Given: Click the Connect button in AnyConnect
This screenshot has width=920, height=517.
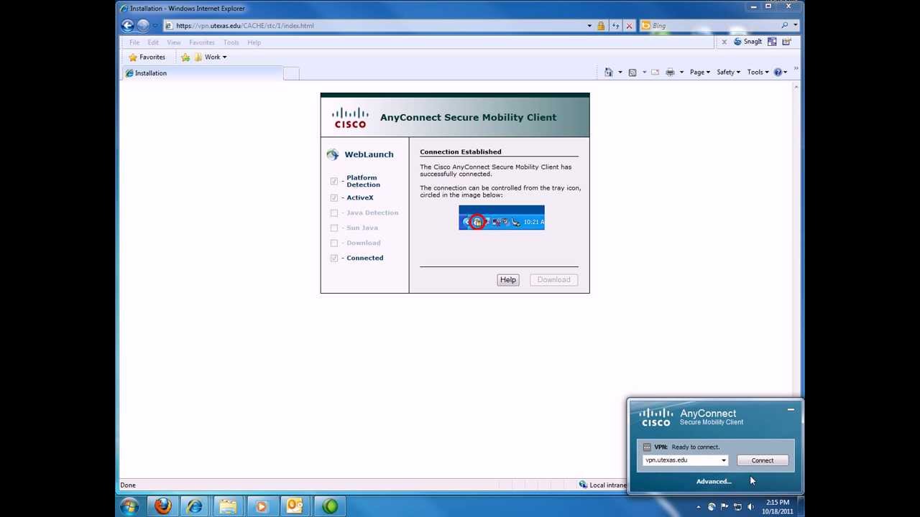Looking at the screenshot, I should pos(763,460).
